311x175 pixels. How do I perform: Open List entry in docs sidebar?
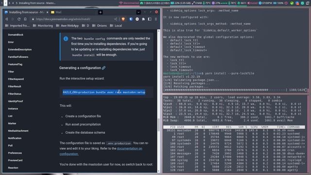pos(10,116)
